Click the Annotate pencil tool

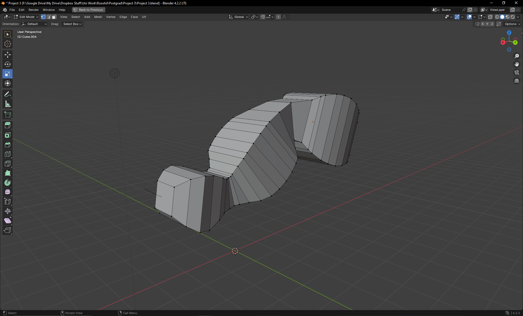tap(8, 94)
